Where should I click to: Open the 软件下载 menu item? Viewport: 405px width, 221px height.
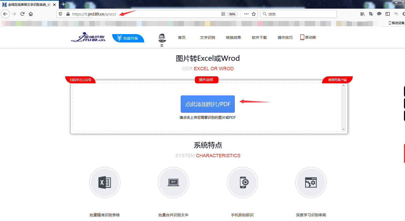click(x=259, y=37)
